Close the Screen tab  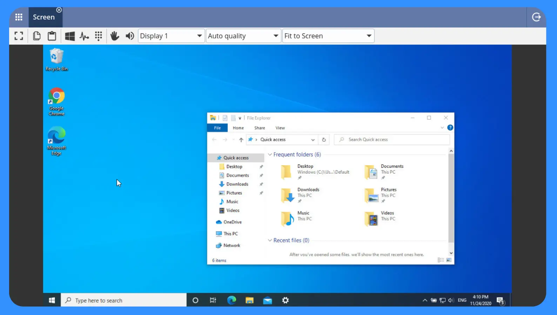(59, 10)
